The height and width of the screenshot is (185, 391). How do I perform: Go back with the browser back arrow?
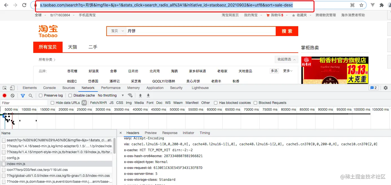(x=6, y=5)
